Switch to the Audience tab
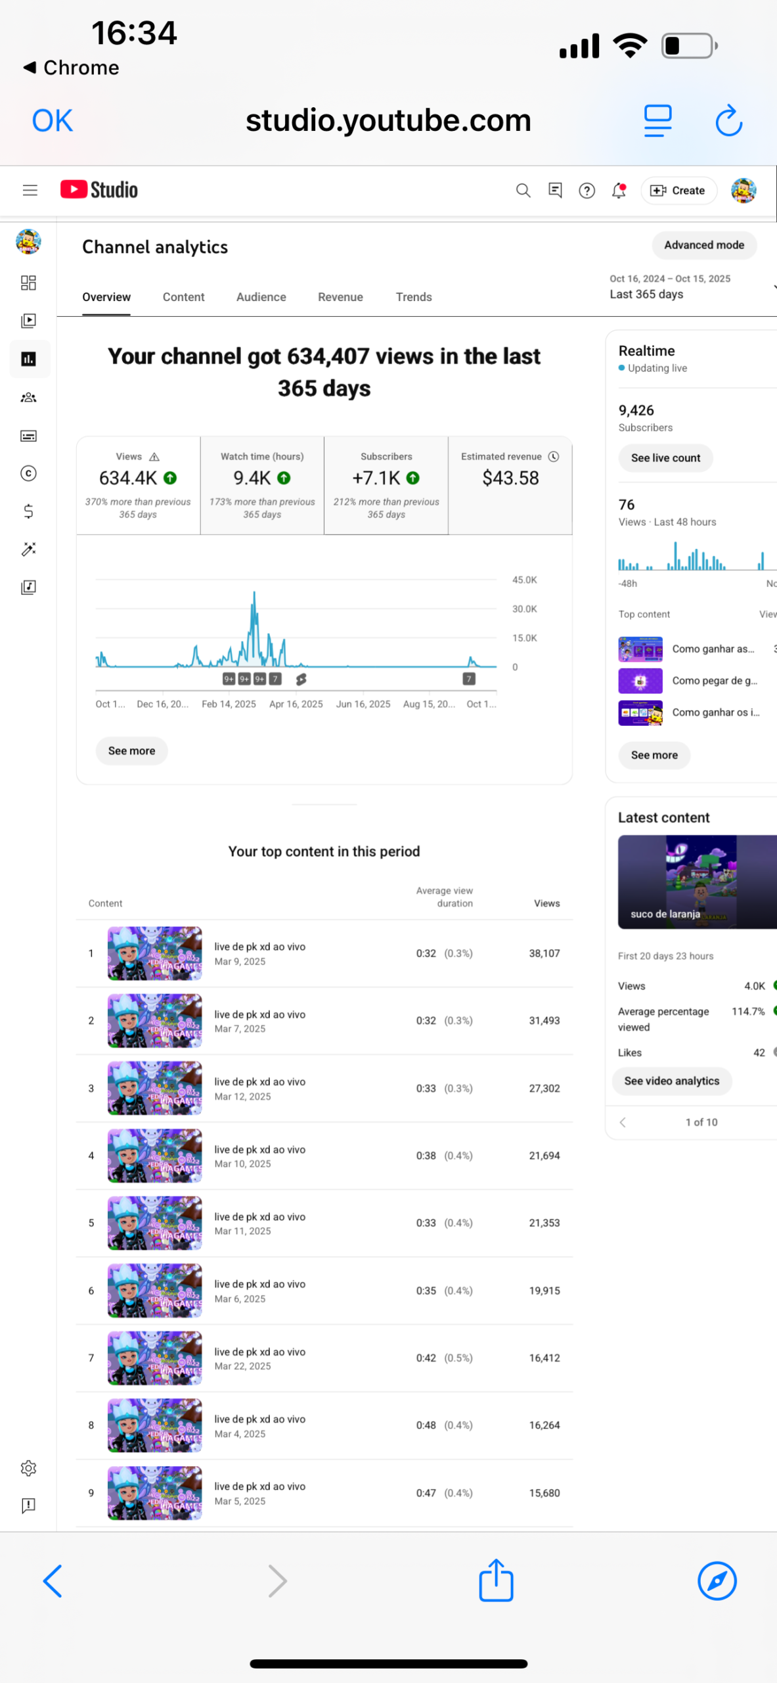The image size is (777, 1683). 261,297
